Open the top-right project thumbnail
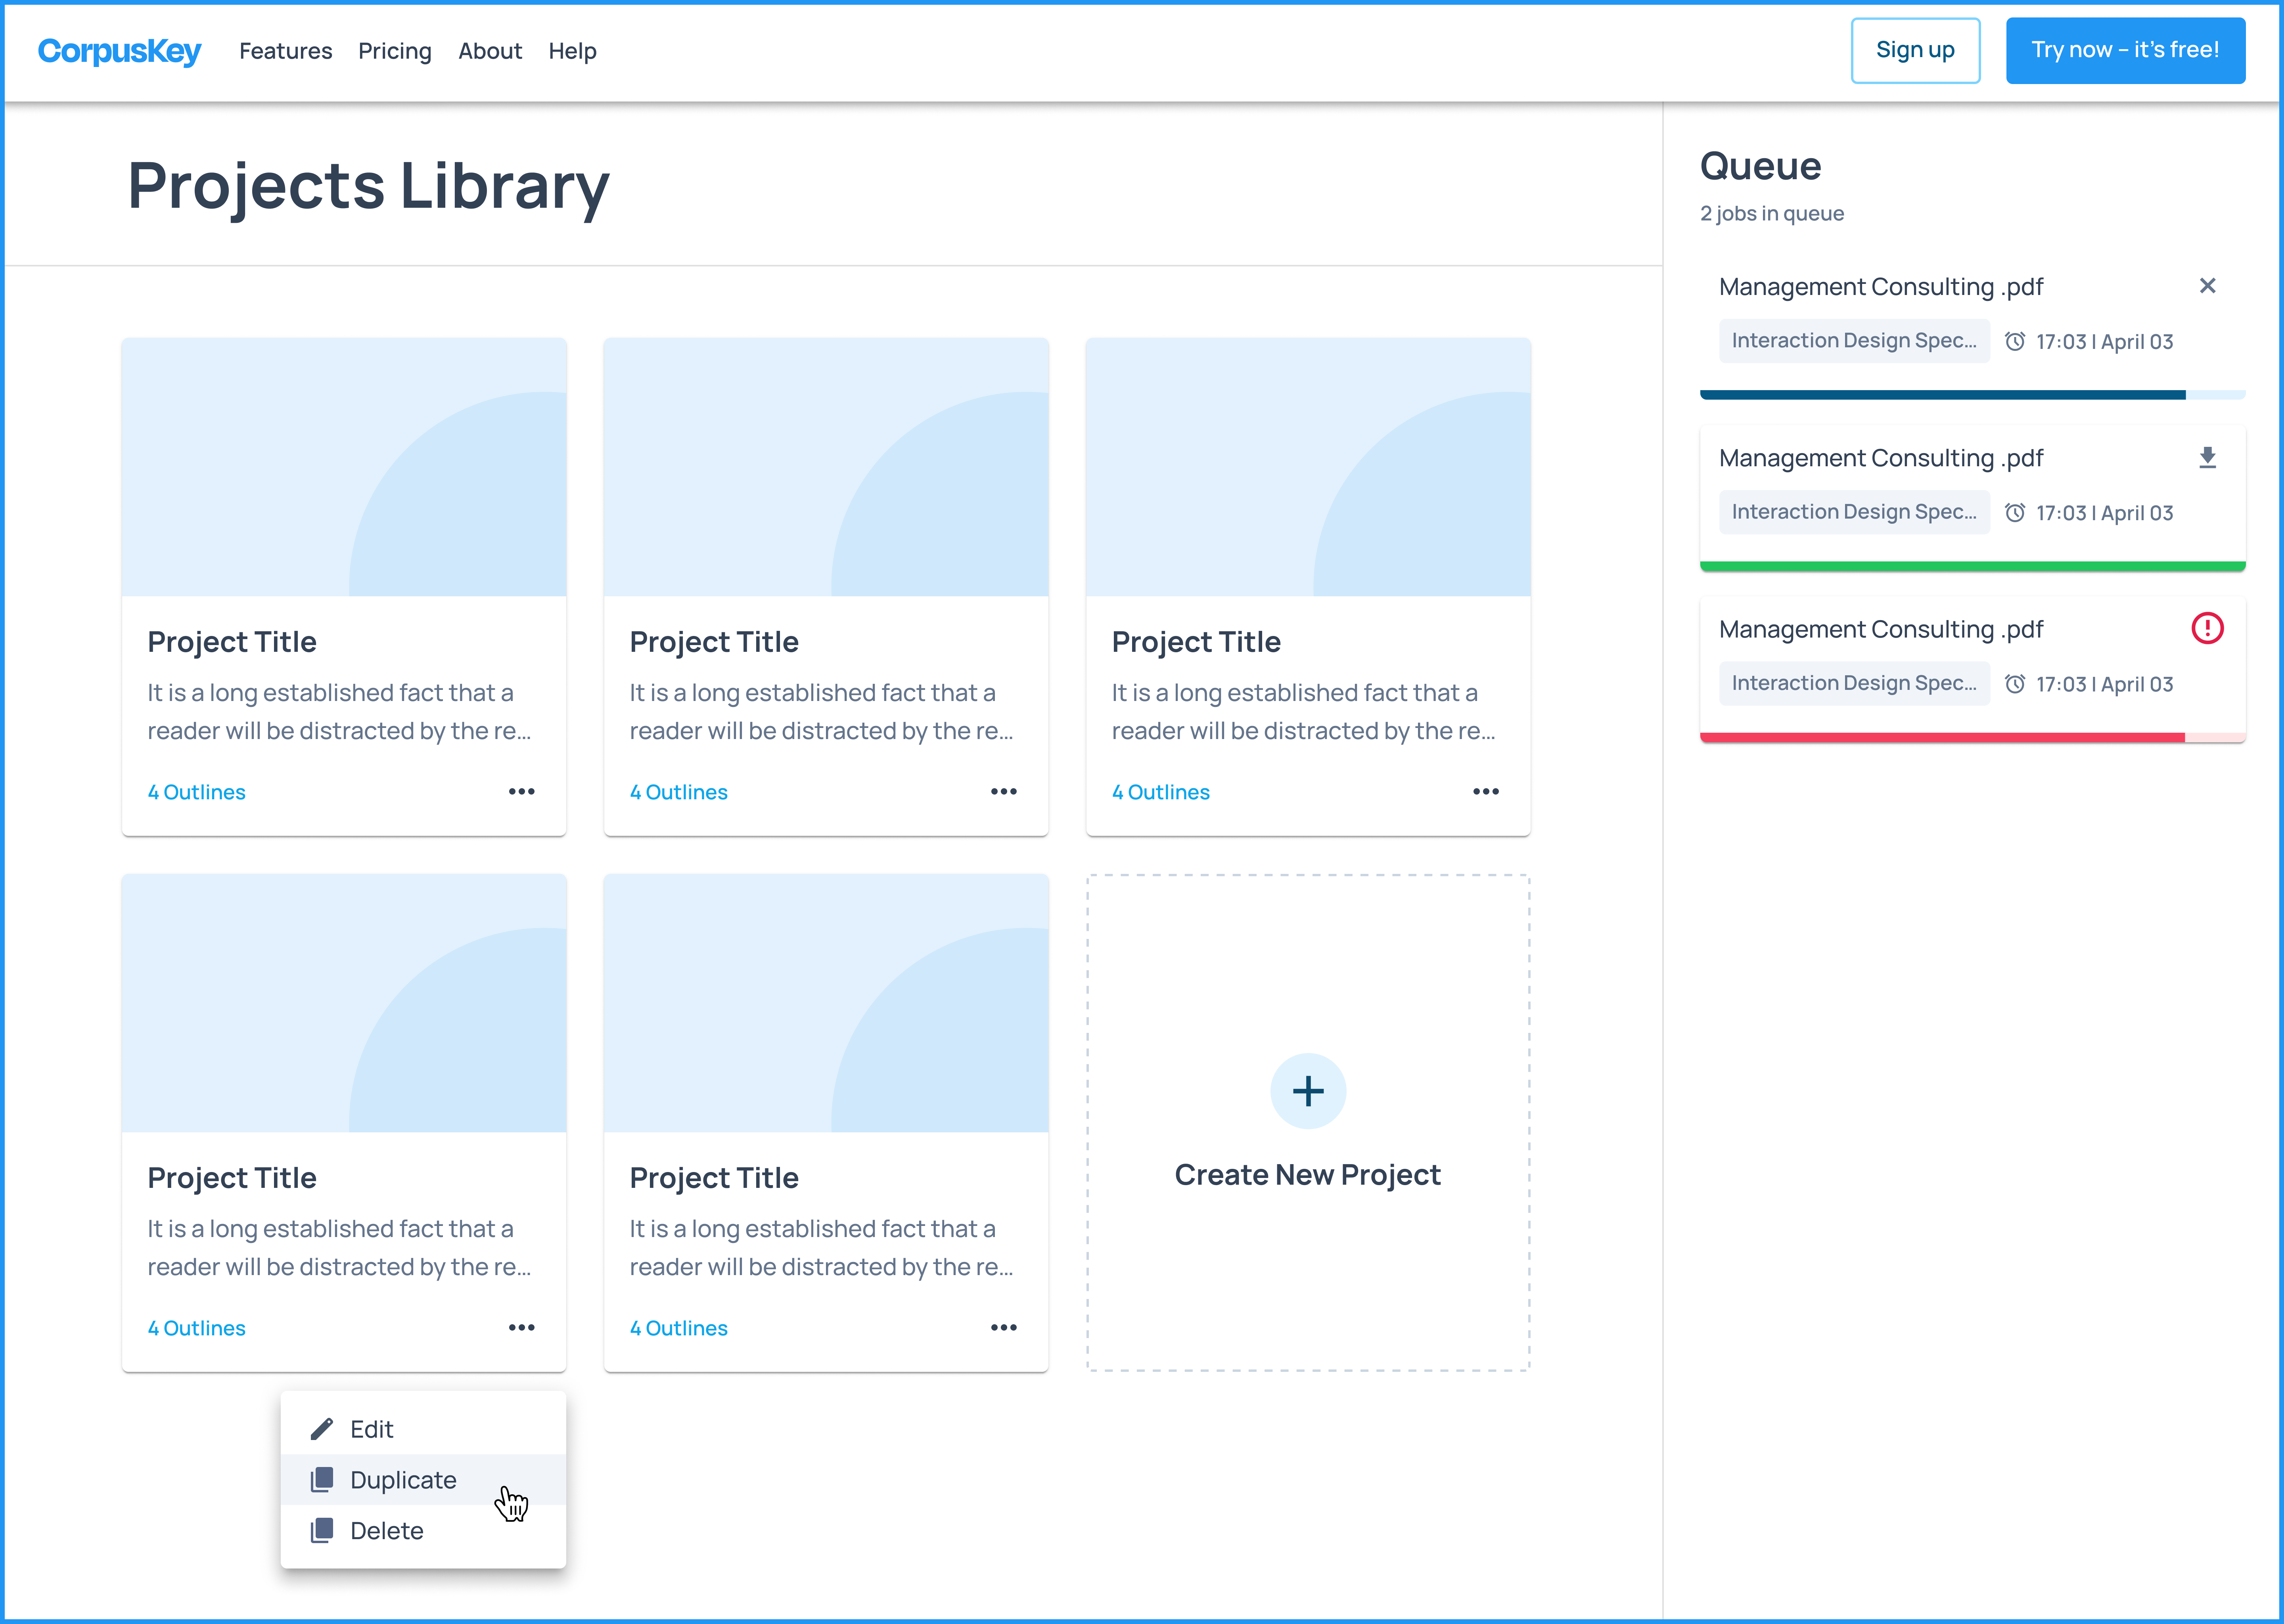This screenshot has height=1624, width=2284. click(x=1308, y=467)
